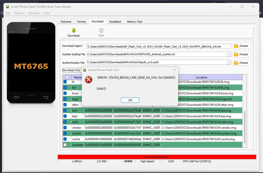Uncheck the tee2 partition checkbox

pos(65,116)
